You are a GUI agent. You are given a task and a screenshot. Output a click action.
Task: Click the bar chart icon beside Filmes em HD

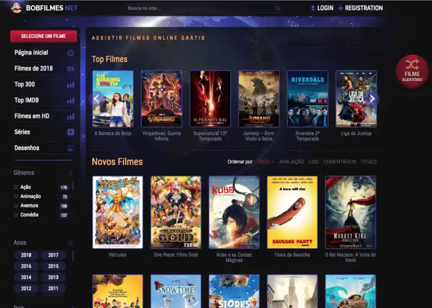(71, 117)
